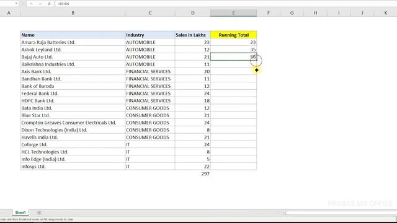Select the HDFC Bank Ltd. cell
Screen dimensions: 397x223
click(73, 101)
